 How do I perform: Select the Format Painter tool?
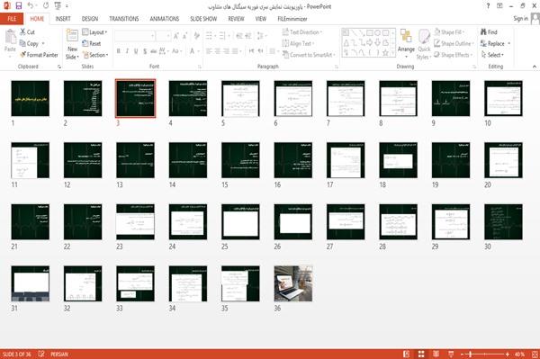click(x=39, y=55)
